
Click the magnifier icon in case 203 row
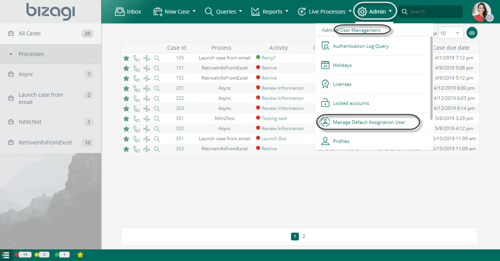click(x=157, y=108)
